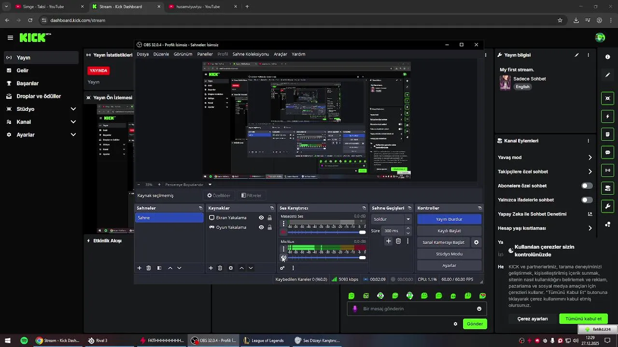Expand the Yavaş mod option
618x347 pixels.
[590, 158]
